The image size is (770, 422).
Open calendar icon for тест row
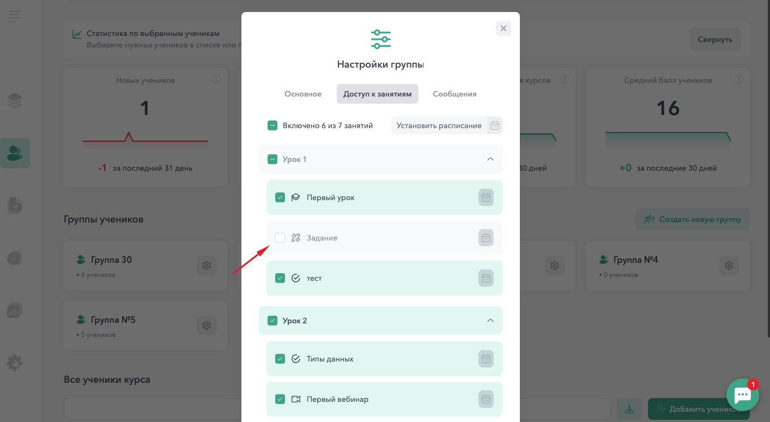point(486,278)
